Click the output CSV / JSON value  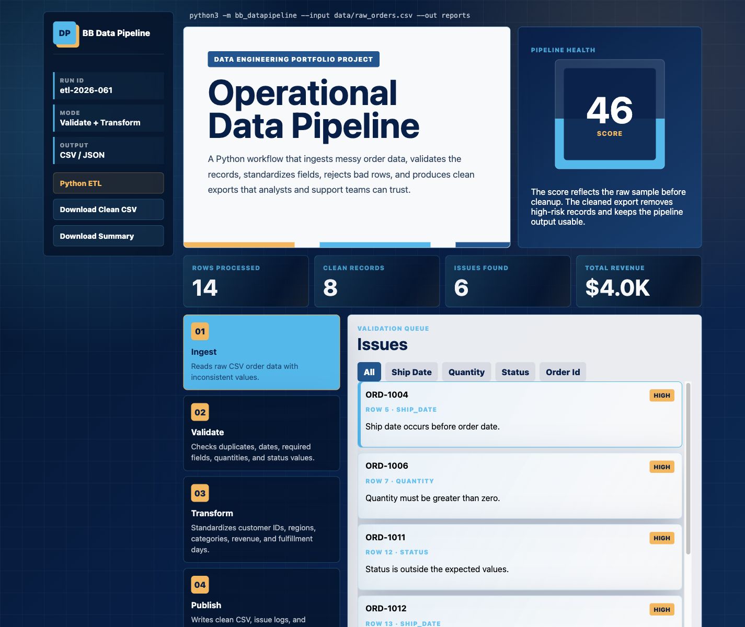point(82,155)
